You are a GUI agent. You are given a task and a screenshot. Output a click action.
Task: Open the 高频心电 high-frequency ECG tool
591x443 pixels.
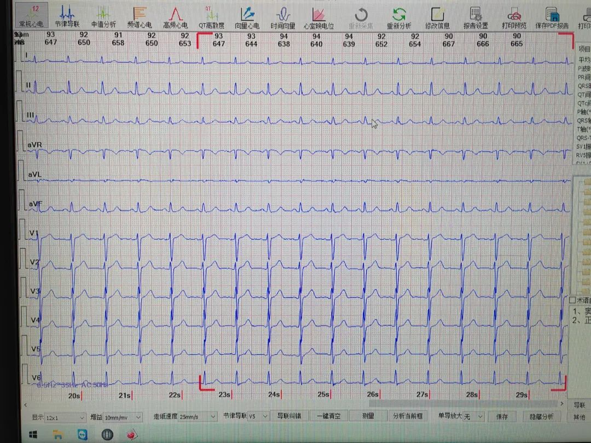(x=175, y=18)
